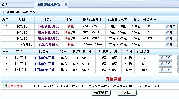Viewport: 179px width, 99px height.
Task: Toggle 开关 for 高宝对开超大 machine
Action: pyautogui.click(x=171, y=45)
